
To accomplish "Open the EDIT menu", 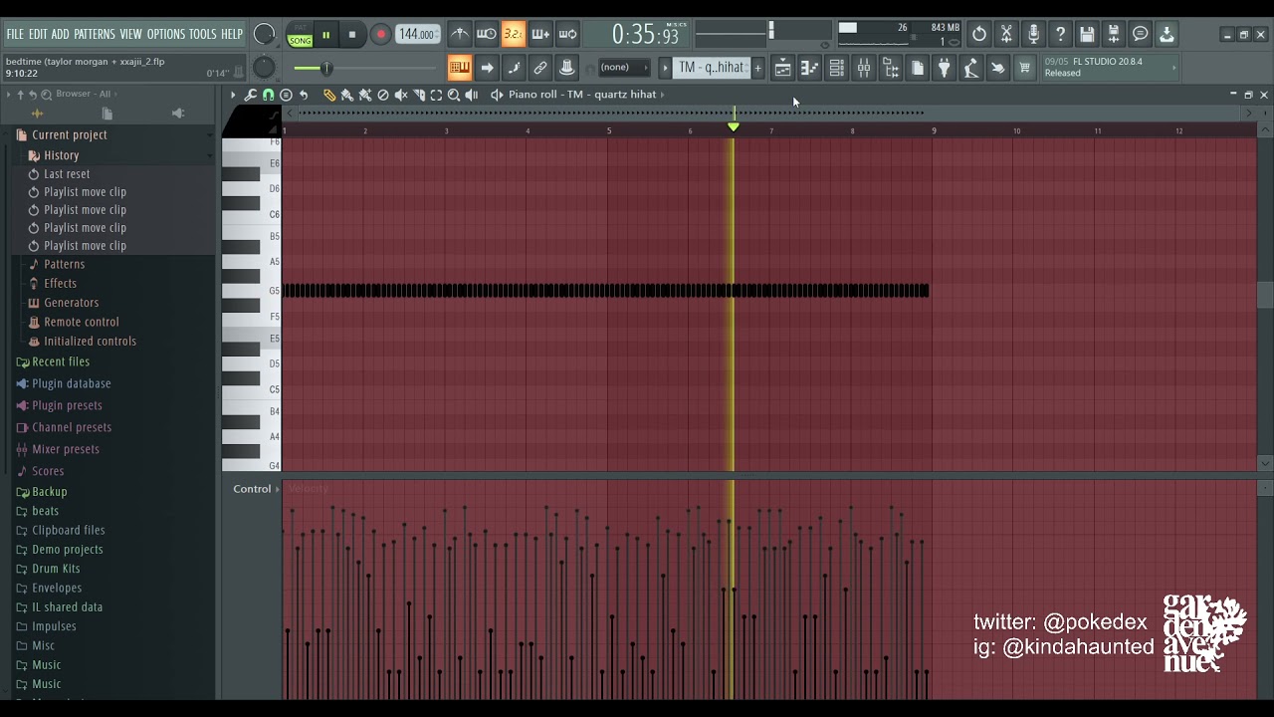I will [x=38, y=34].
